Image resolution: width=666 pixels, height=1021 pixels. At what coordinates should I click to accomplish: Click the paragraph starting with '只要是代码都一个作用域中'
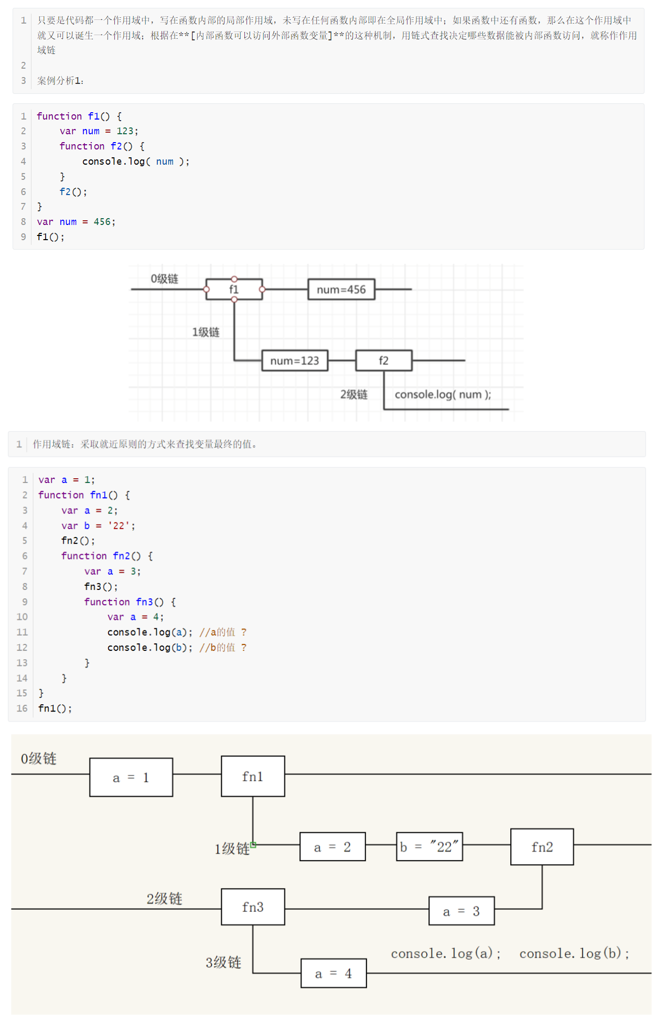337,35
